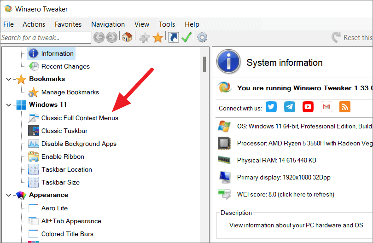
Task: Select Manage Bookmarks tree item
Action: (x=70, y=92)
